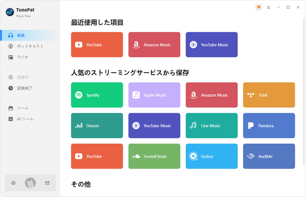Image resolution: width=306 pixels, height=197 pixels.
Task: Click the その他 heading
Action: (x=81, y=184)
